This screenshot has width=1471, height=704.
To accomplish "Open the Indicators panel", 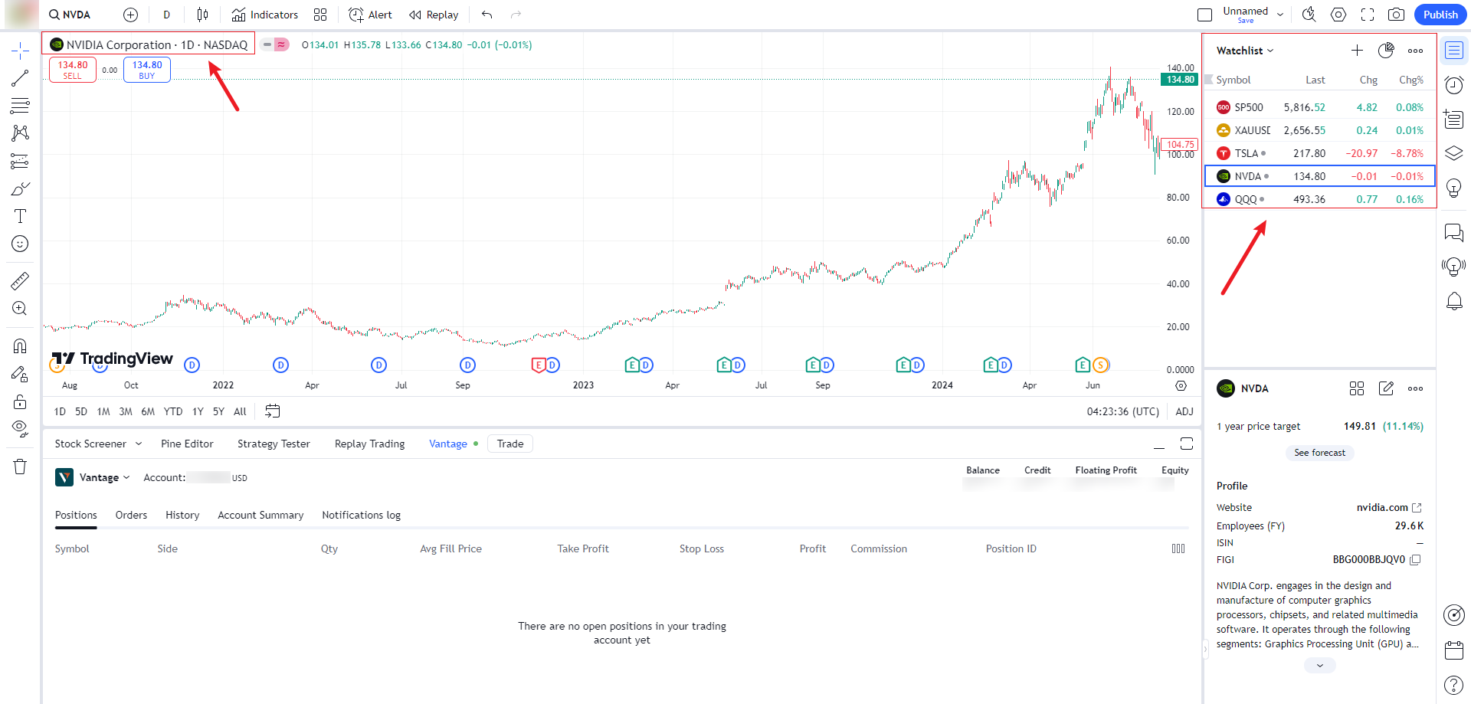I will (265, 15).
